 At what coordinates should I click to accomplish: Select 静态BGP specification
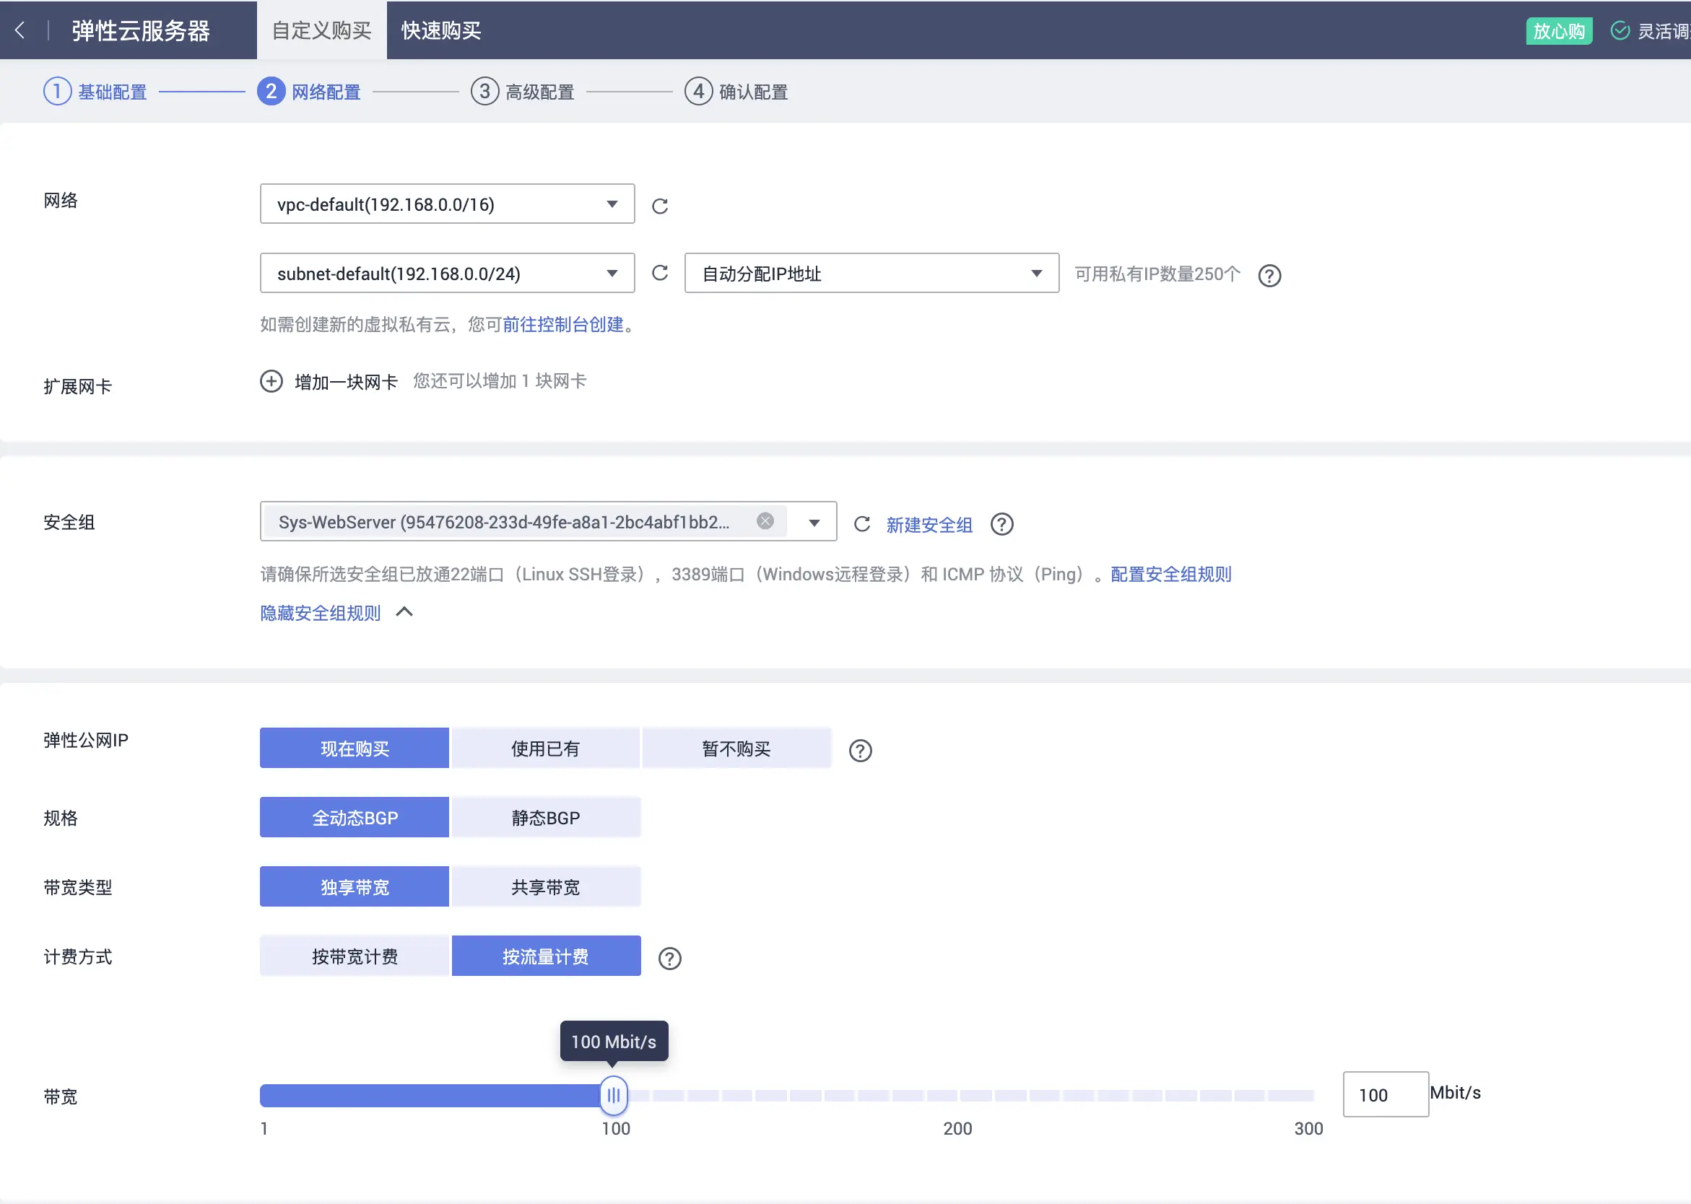(545, 817)
